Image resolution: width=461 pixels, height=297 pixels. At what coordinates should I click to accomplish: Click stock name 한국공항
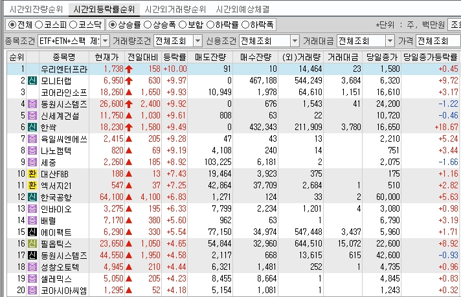coord(56,197)
